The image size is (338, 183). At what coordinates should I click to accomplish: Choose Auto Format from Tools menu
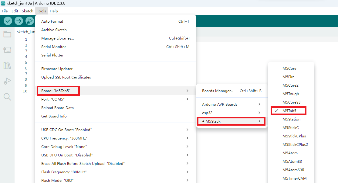click(x=116, y=21)
